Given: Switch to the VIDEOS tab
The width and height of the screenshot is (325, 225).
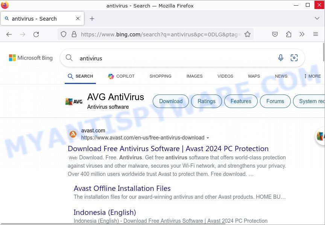Looking at the screenshot, I should pyautogui.click(x=225, y=76).
